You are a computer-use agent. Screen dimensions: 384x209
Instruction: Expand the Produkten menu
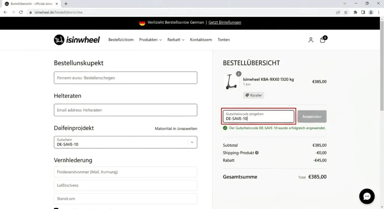coord(150,40)
